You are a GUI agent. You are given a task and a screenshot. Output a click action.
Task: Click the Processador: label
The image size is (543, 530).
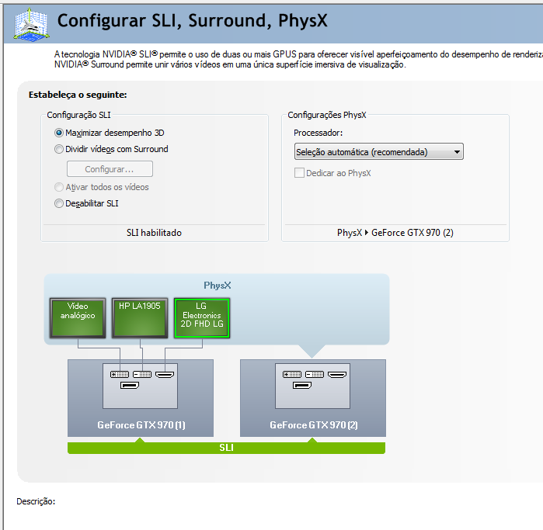click(318, 133)
